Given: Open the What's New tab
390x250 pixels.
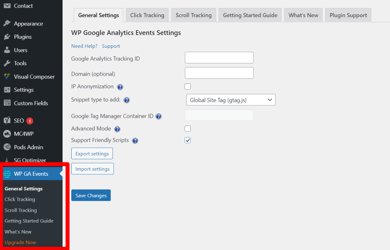Looking at the screenshot, I should point(303,15).
